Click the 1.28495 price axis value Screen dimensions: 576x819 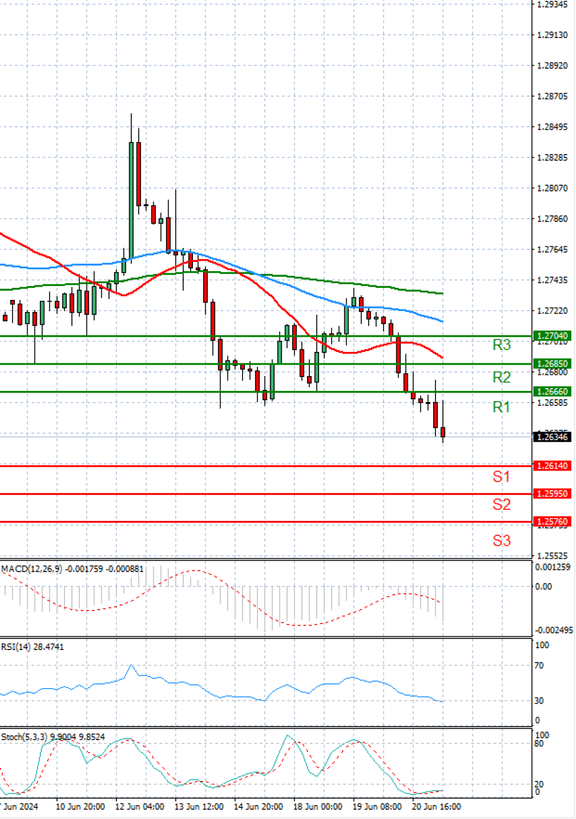(x=552, y=127)
